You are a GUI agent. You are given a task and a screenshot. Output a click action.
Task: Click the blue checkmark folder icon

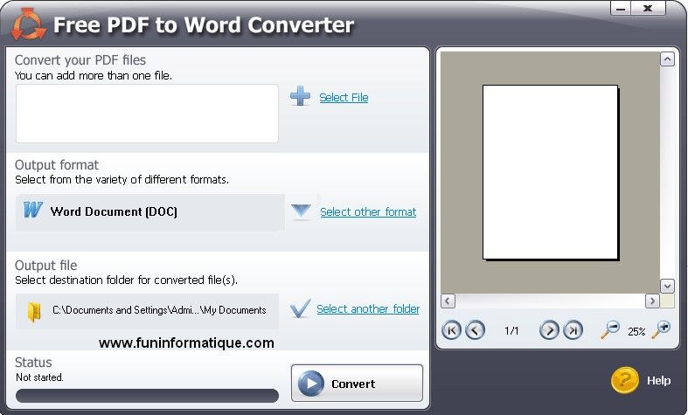300,308
